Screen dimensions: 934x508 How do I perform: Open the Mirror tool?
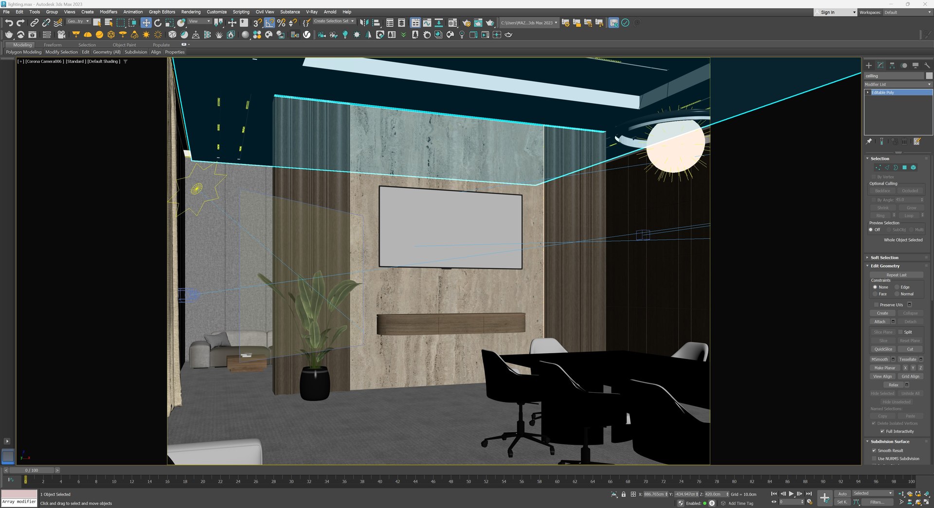364,23
